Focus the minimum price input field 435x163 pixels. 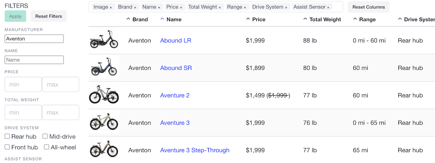[23, 84]
